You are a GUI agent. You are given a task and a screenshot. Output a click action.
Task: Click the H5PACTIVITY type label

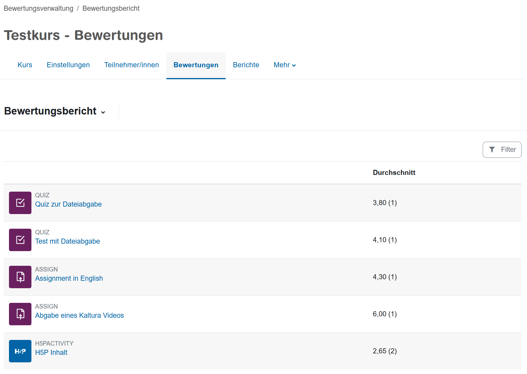pos(54,344)
